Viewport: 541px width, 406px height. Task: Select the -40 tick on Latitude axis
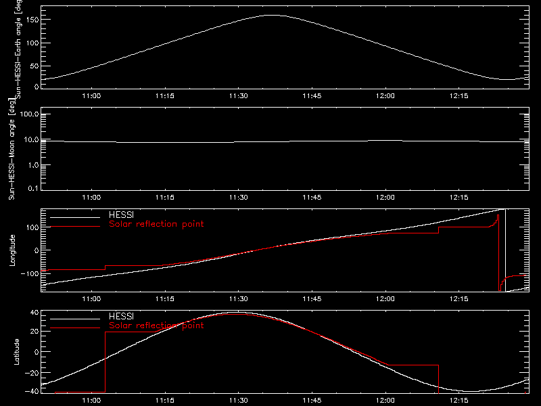pyautogui.click(x=32, y=391)
